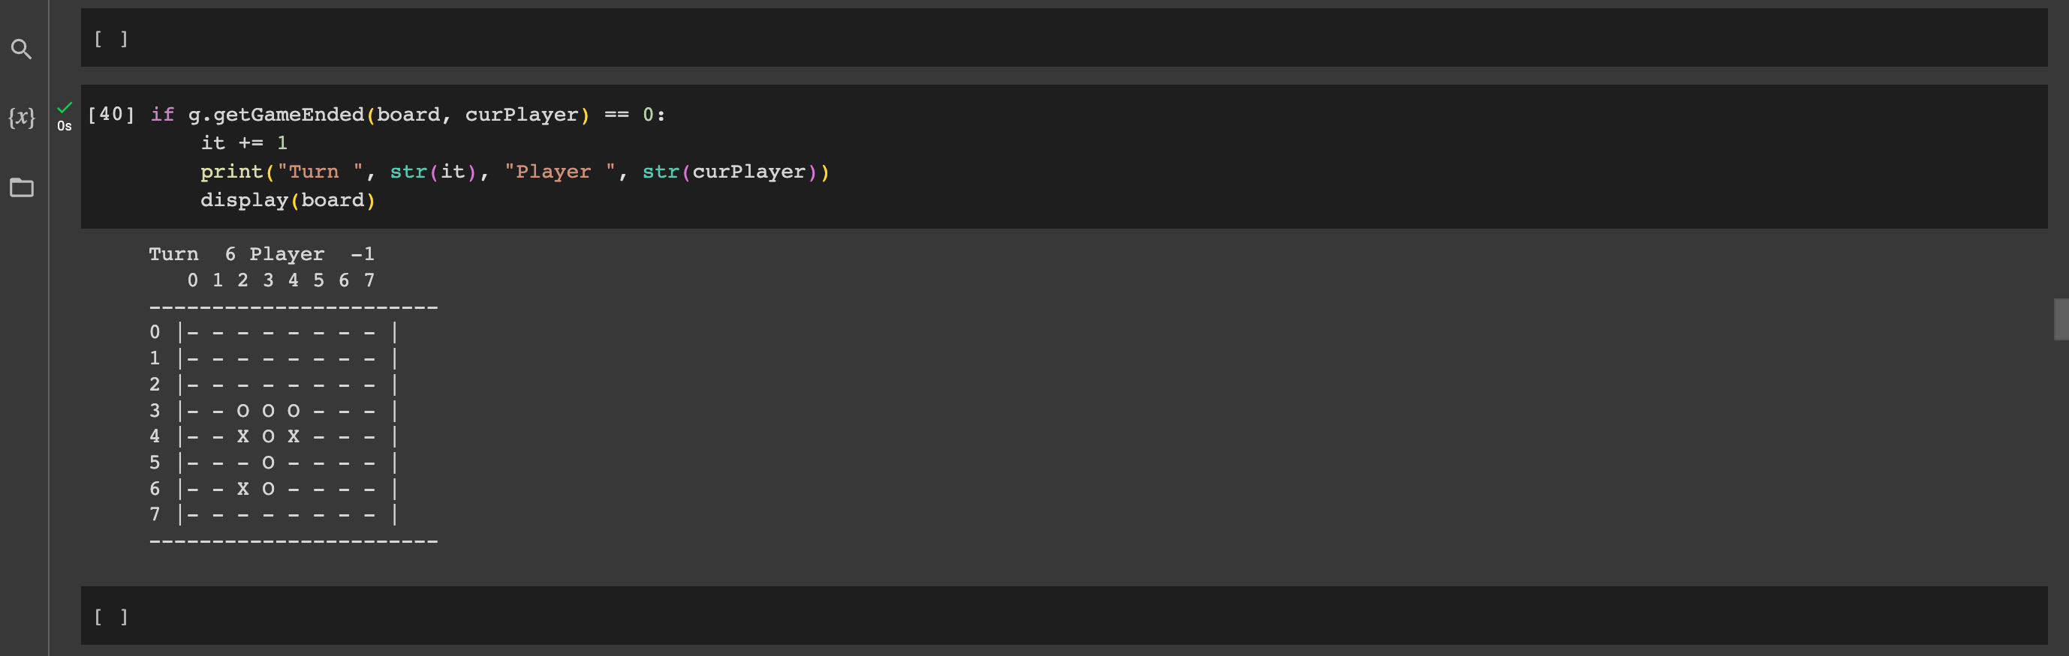
Task: Click the right-side vertical scrollbar thumb
Action: point(2061,319)
